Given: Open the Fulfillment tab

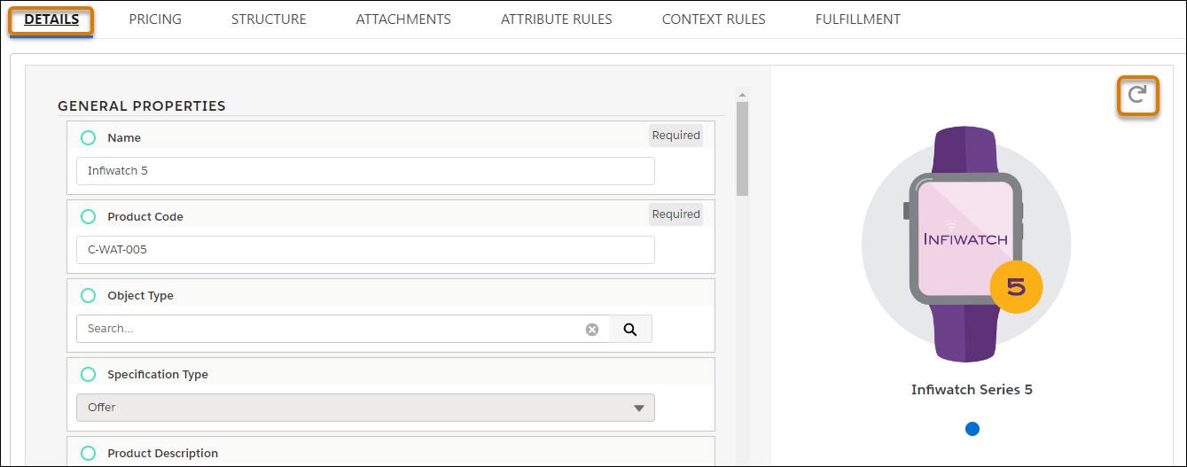Looking at the screenshot, I should click(x=858, y=19).
